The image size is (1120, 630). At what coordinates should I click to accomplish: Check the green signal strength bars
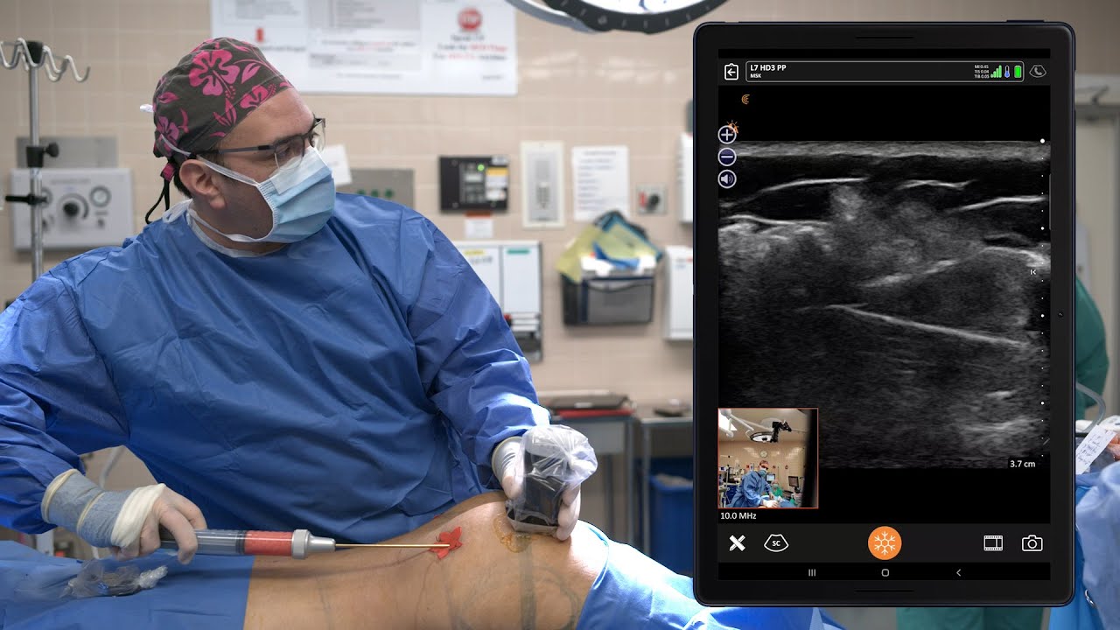(x=996, y=72)
